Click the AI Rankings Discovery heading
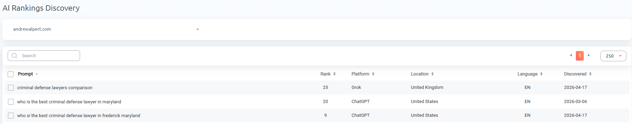This screenshot has height=124, width=632. 41,8
